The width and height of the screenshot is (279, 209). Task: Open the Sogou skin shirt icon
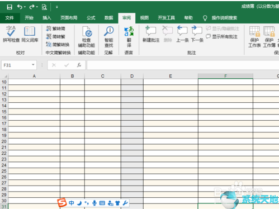click(117, 203)
